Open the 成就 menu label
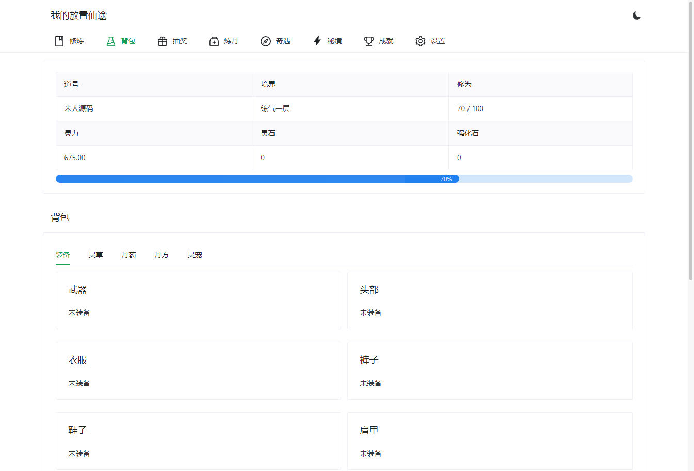Viewport: 694px width, 471px height. [x=386, y=41]
